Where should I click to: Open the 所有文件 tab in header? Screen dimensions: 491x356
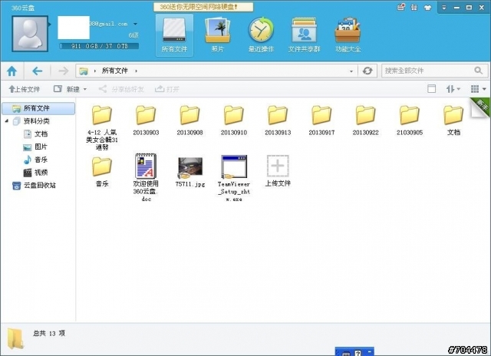pyautogui.click(x=174, y=35)
